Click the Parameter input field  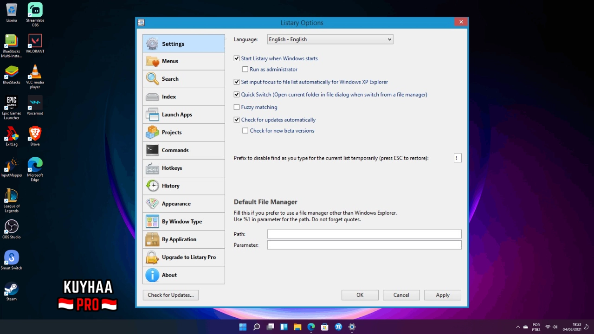coord(364,245)
